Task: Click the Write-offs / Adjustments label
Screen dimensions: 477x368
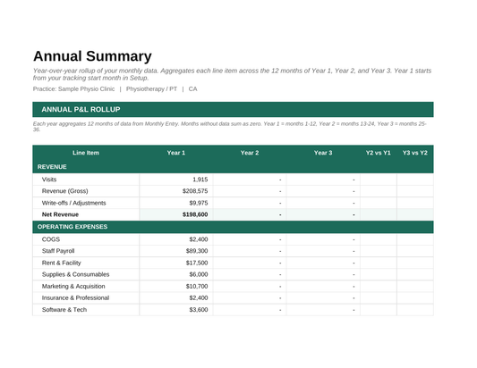Action: [x=74, y=203]
